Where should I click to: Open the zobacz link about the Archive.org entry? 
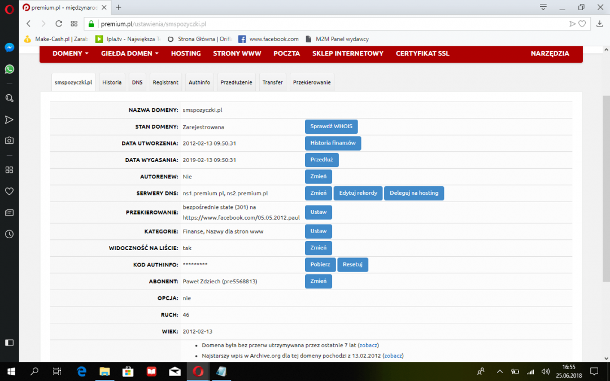click(x=393, y=356)
